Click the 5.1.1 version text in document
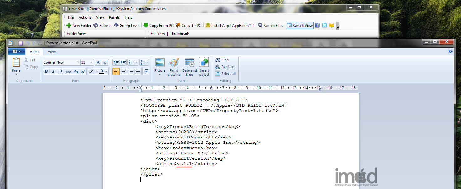This screenshot has width=461, height=189. (x=184, y=164)
